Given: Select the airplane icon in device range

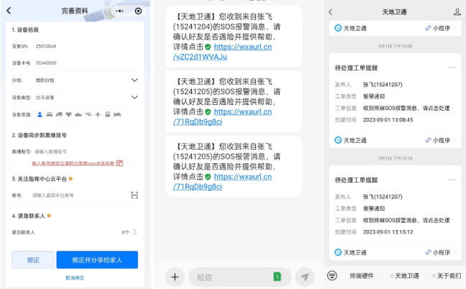Looking at the screenshot, I should click(98, 114).
